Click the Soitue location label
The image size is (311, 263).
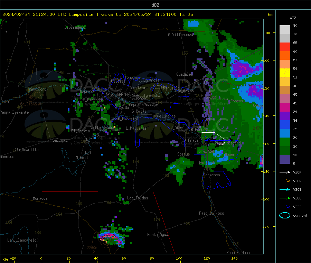click(x=183, y=154)
